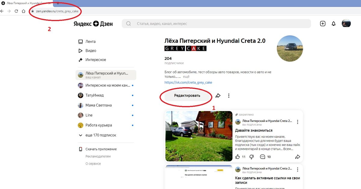
Task: Click the search field for articles and channels
Action: (x=216, y=23)
